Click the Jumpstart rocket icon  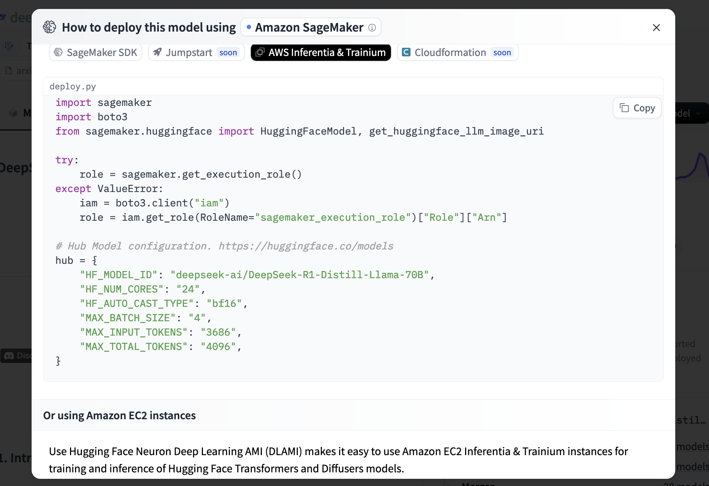pyautogui.click(x=157, y=52)
